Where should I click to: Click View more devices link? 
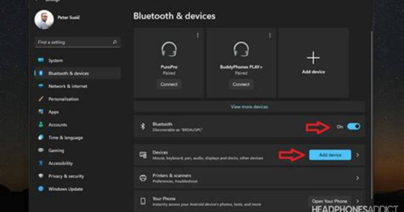coord(249,107)
